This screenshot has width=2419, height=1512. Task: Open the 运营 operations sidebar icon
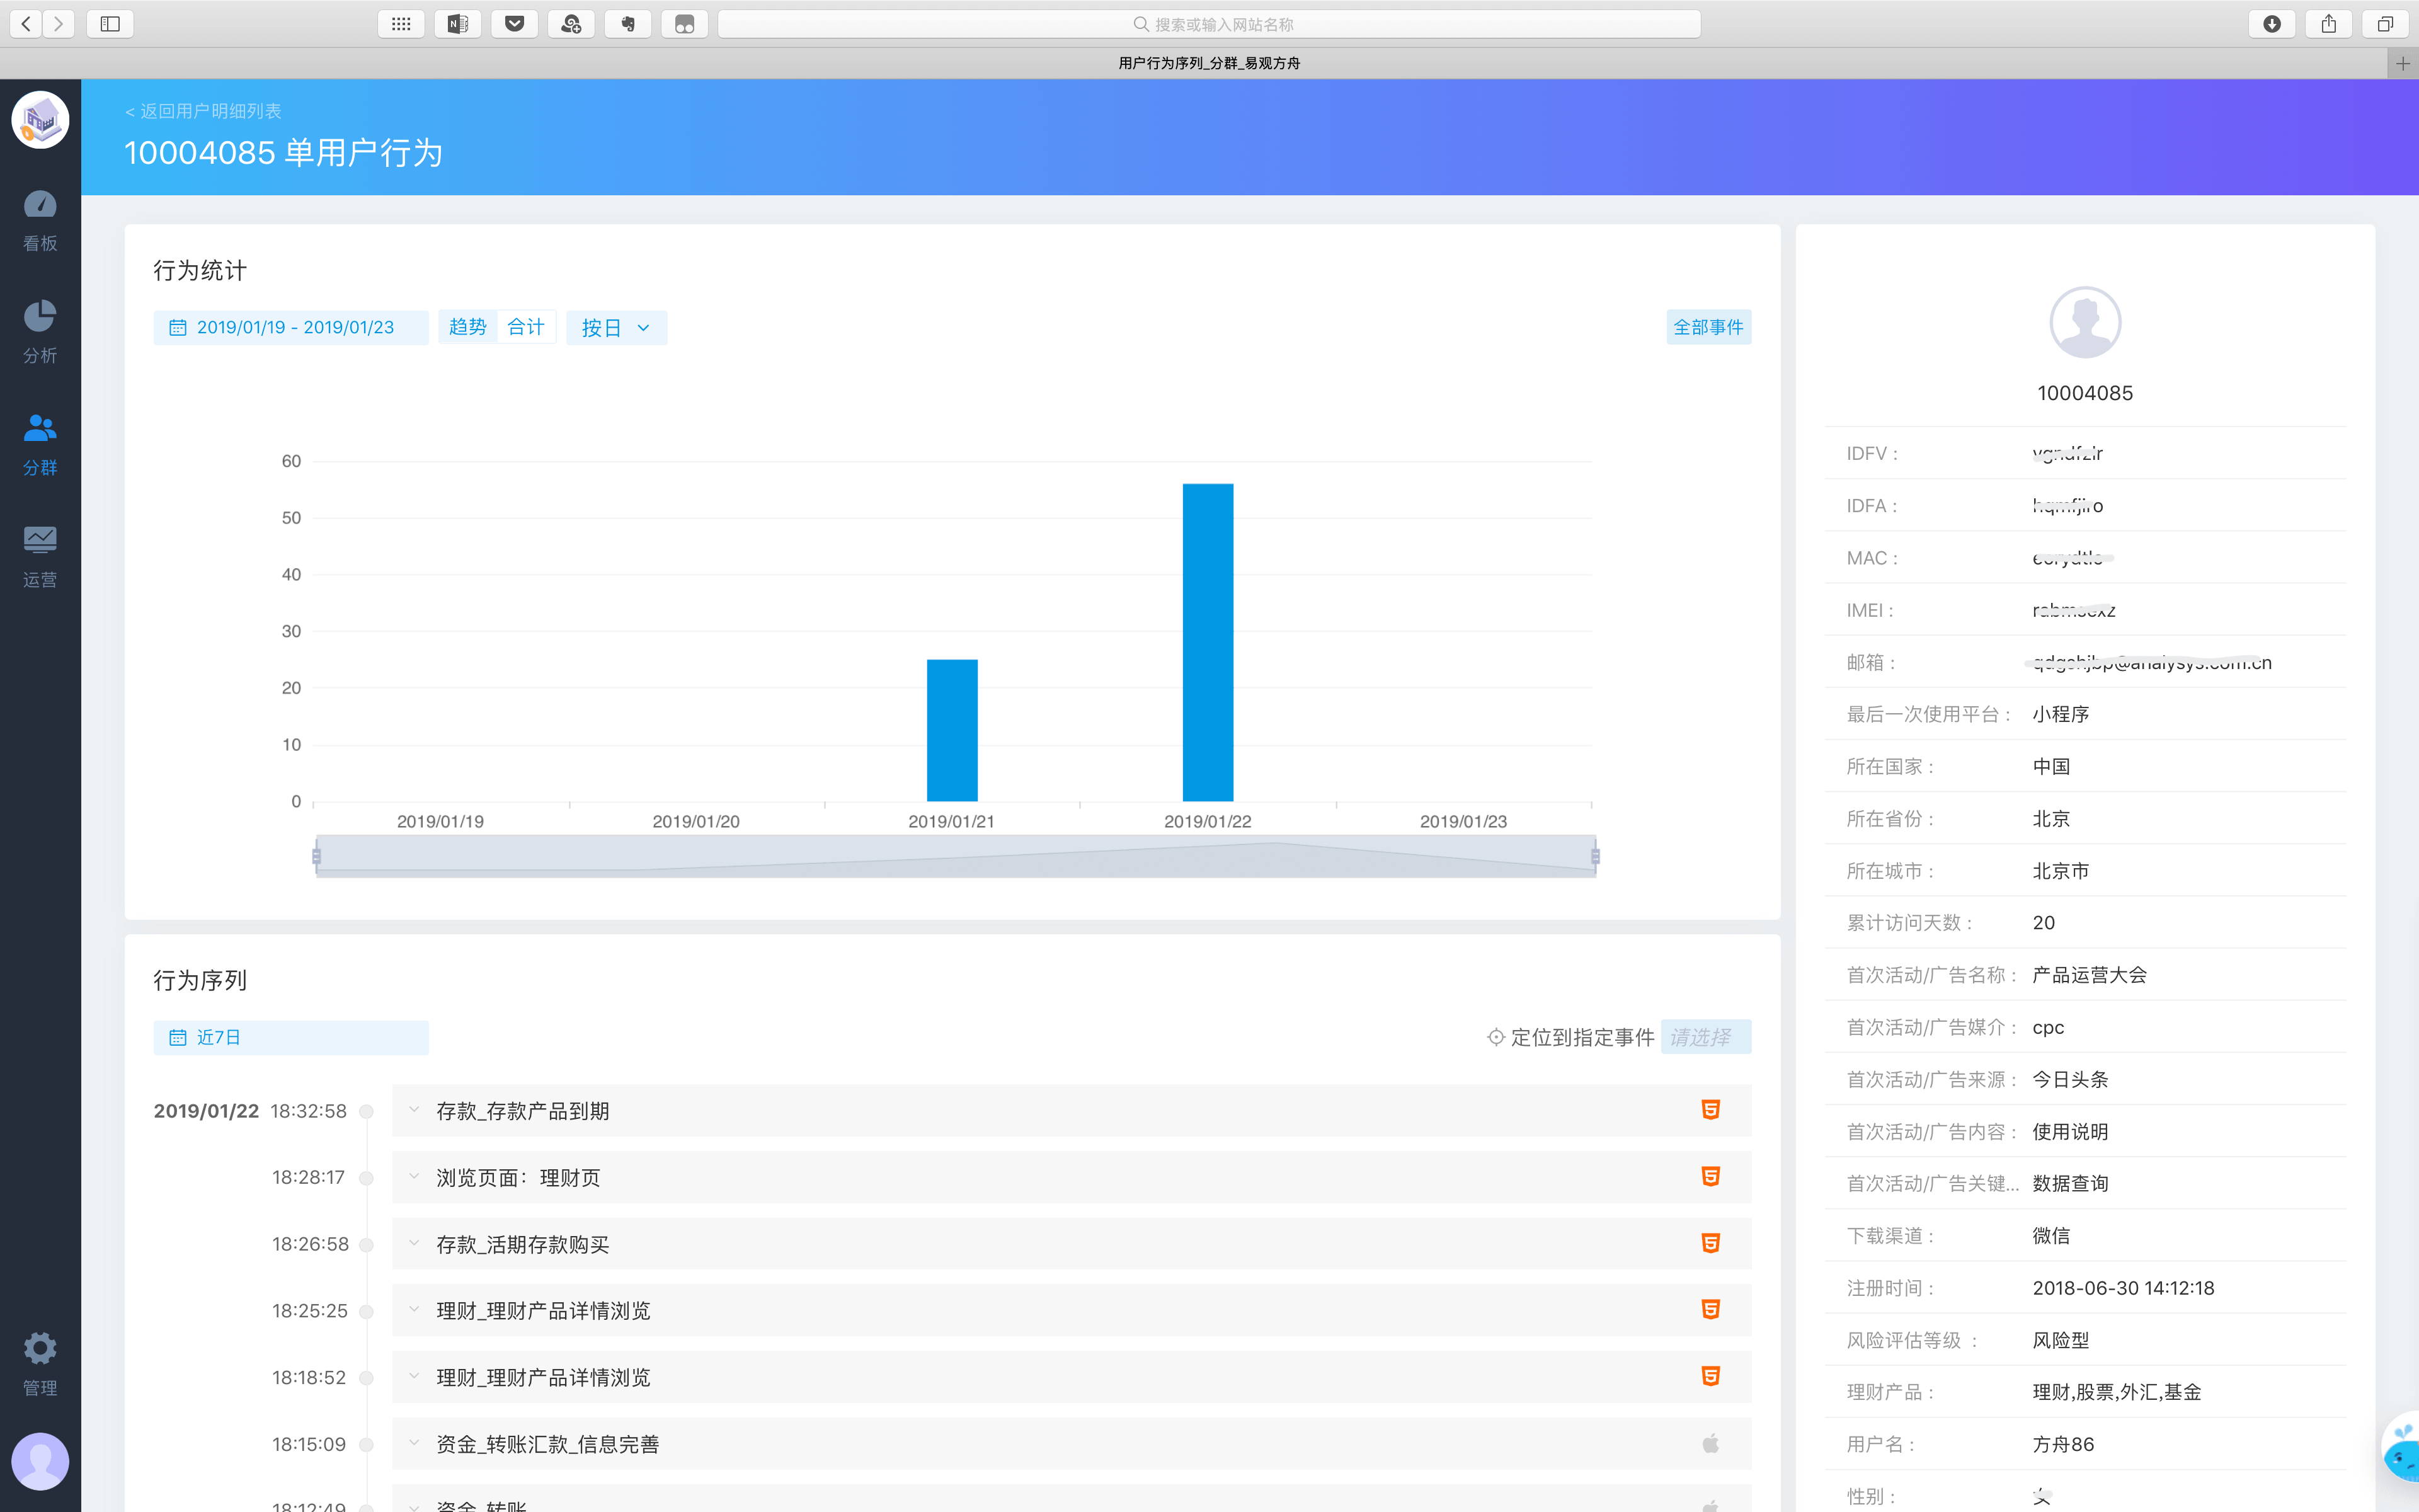click(x=40, y=557)
